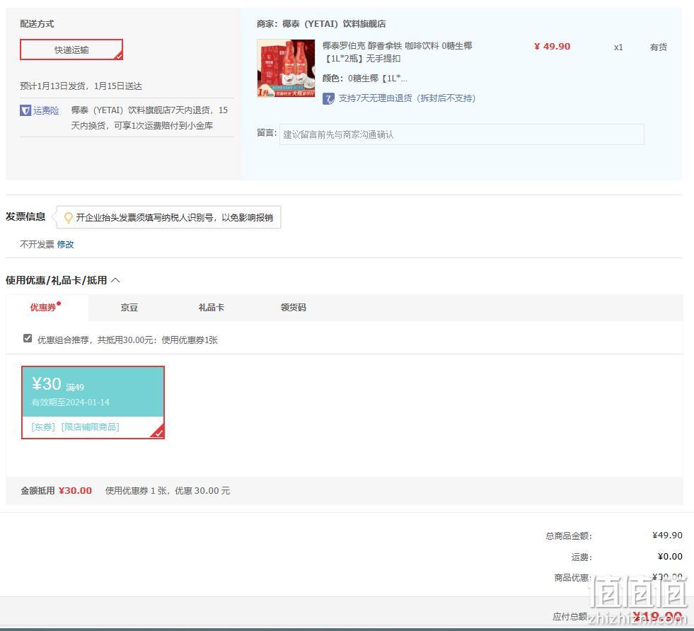This screenshot has width=694, height=631.
Task: Click the 有效期至2024-01-14 coupon date
Action: 70,403
